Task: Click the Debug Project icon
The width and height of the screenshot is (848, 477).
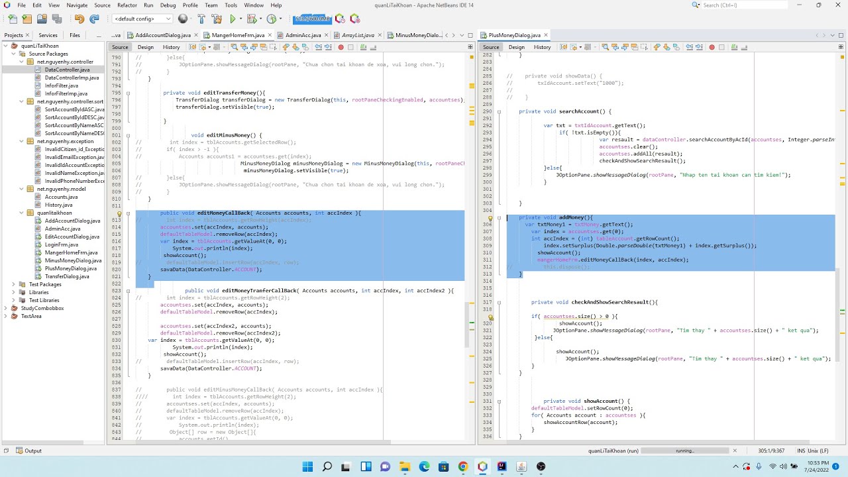Action: [x=252, y=19]
